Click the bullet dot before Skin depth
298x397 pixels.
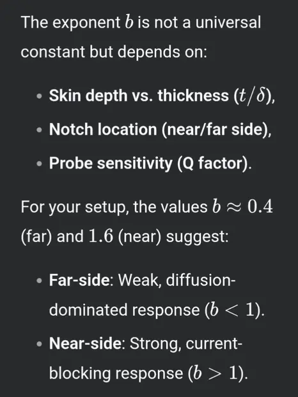click(39, 97)
